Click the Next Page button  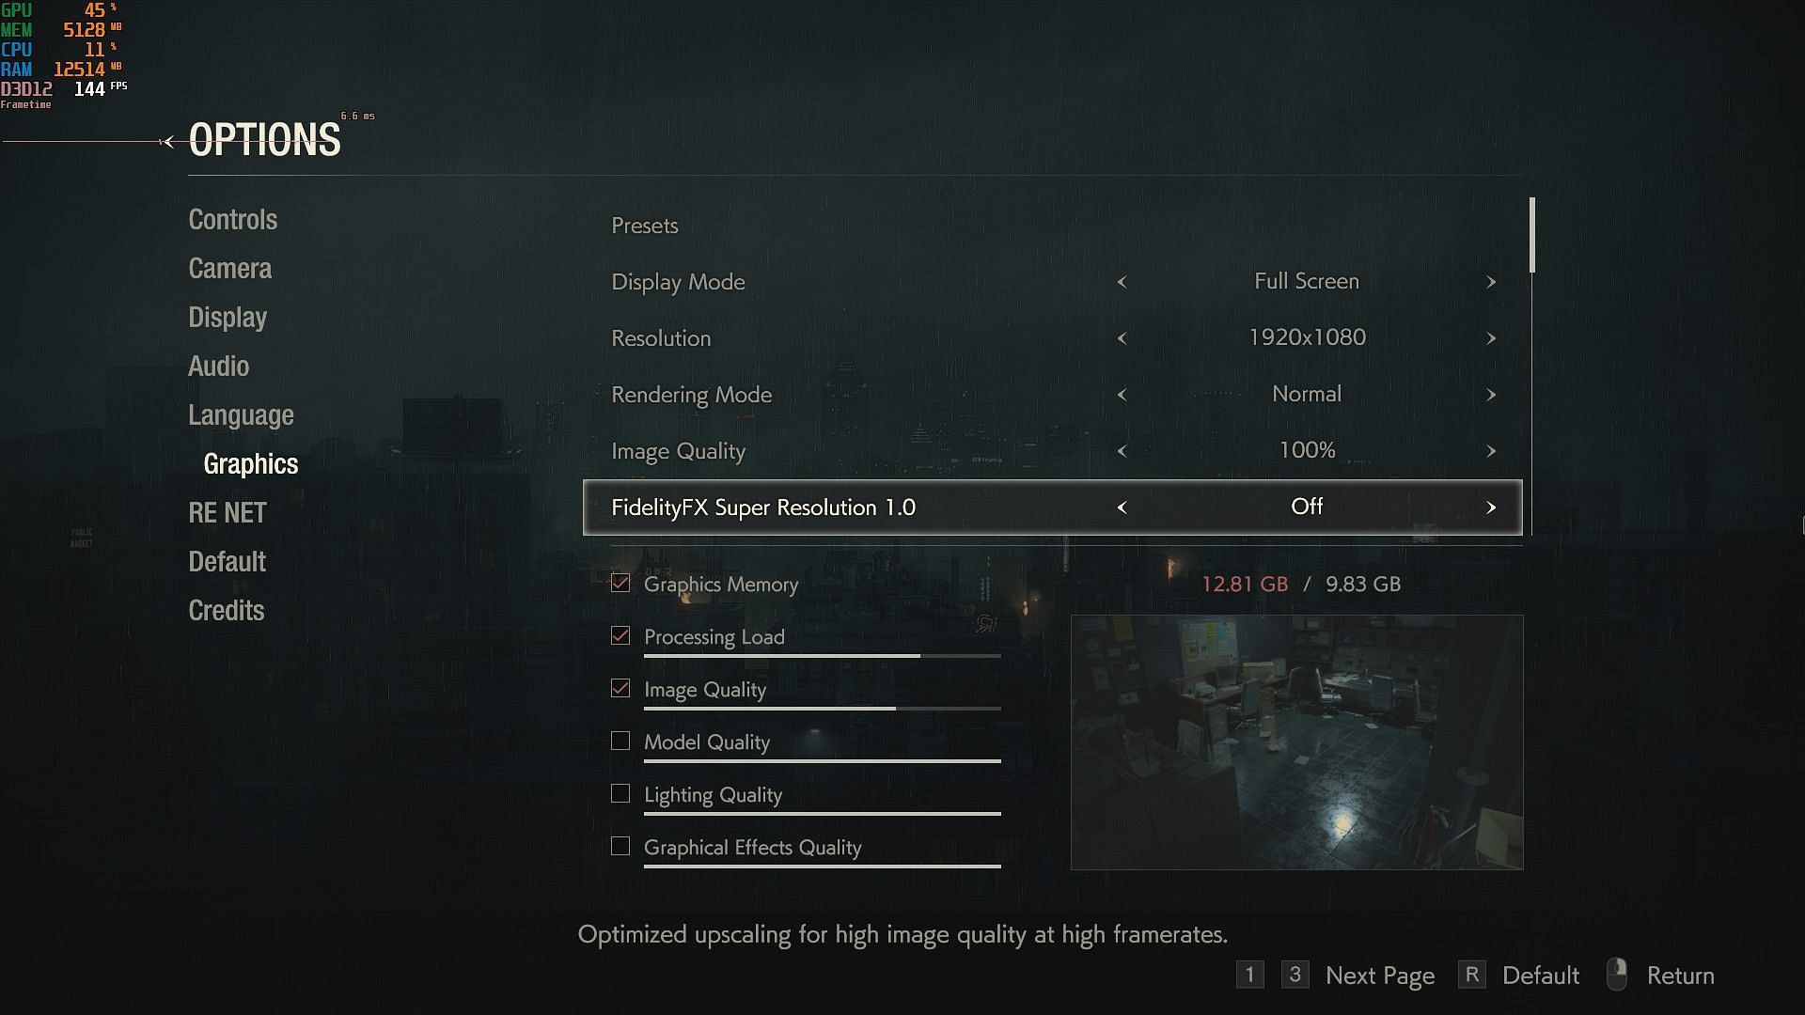(1380, 976)
